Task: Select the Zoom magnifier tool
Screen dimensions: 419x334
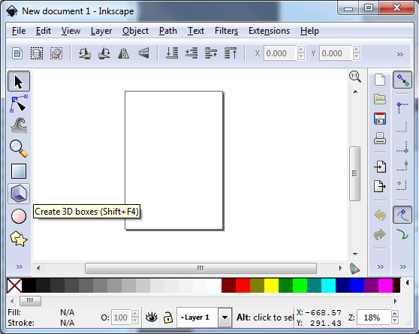Action: click(19, 149)
